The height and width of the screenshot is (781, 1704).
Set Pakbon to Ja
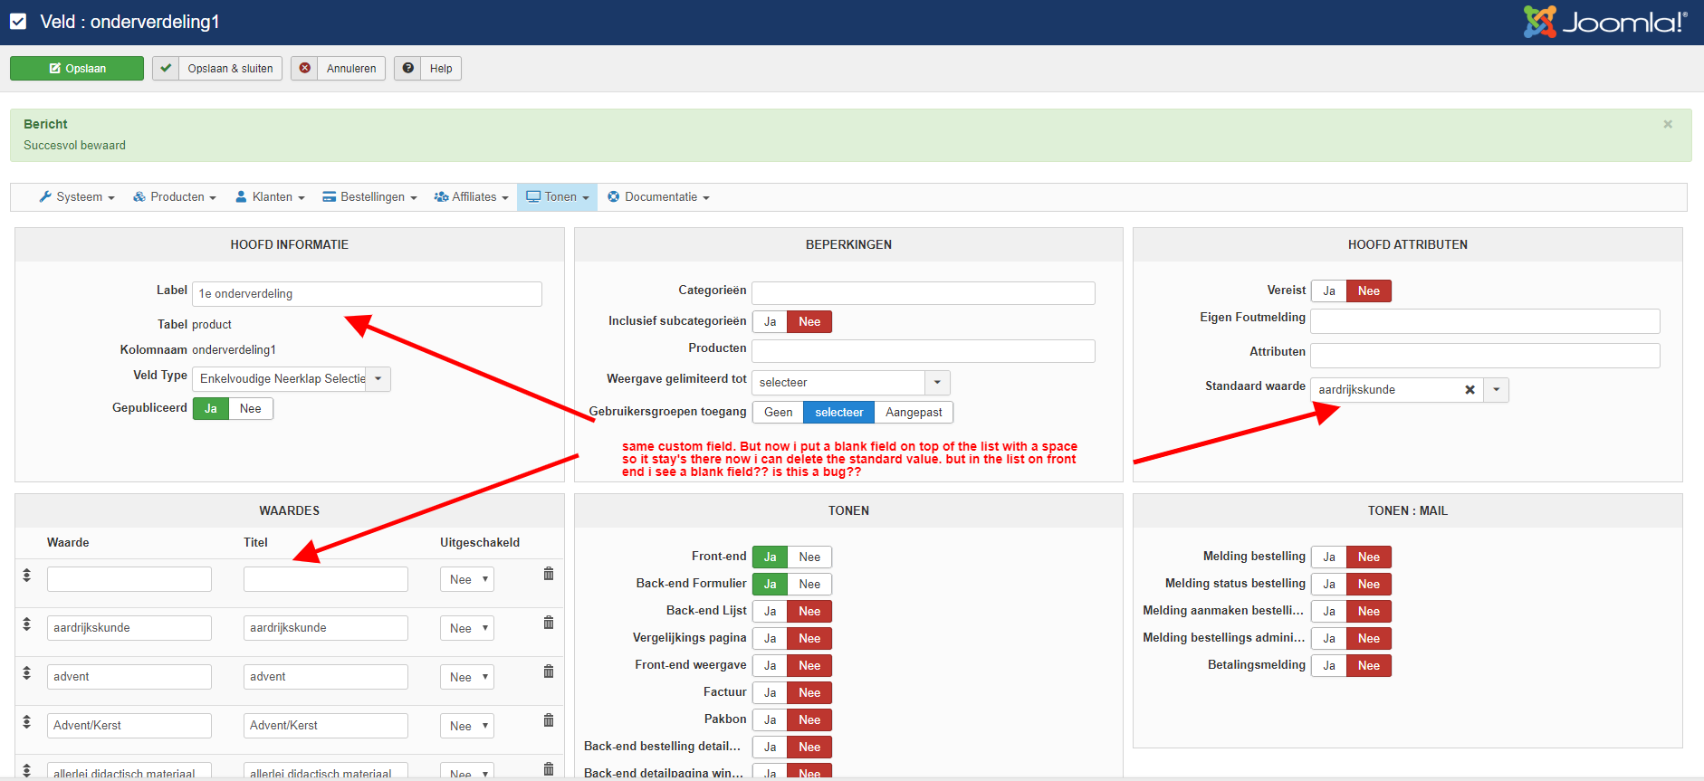[770, 720]
